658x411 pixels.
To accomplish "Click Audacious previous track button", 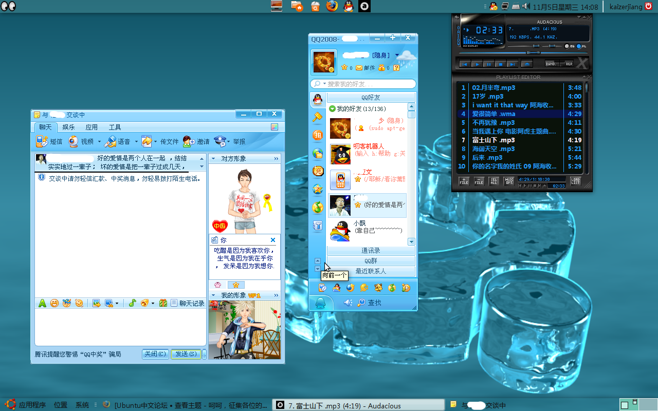I will point(465,64).
